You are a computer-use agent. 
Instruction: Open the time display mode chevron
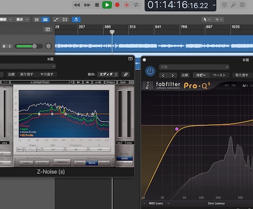[x=214, y=5]
